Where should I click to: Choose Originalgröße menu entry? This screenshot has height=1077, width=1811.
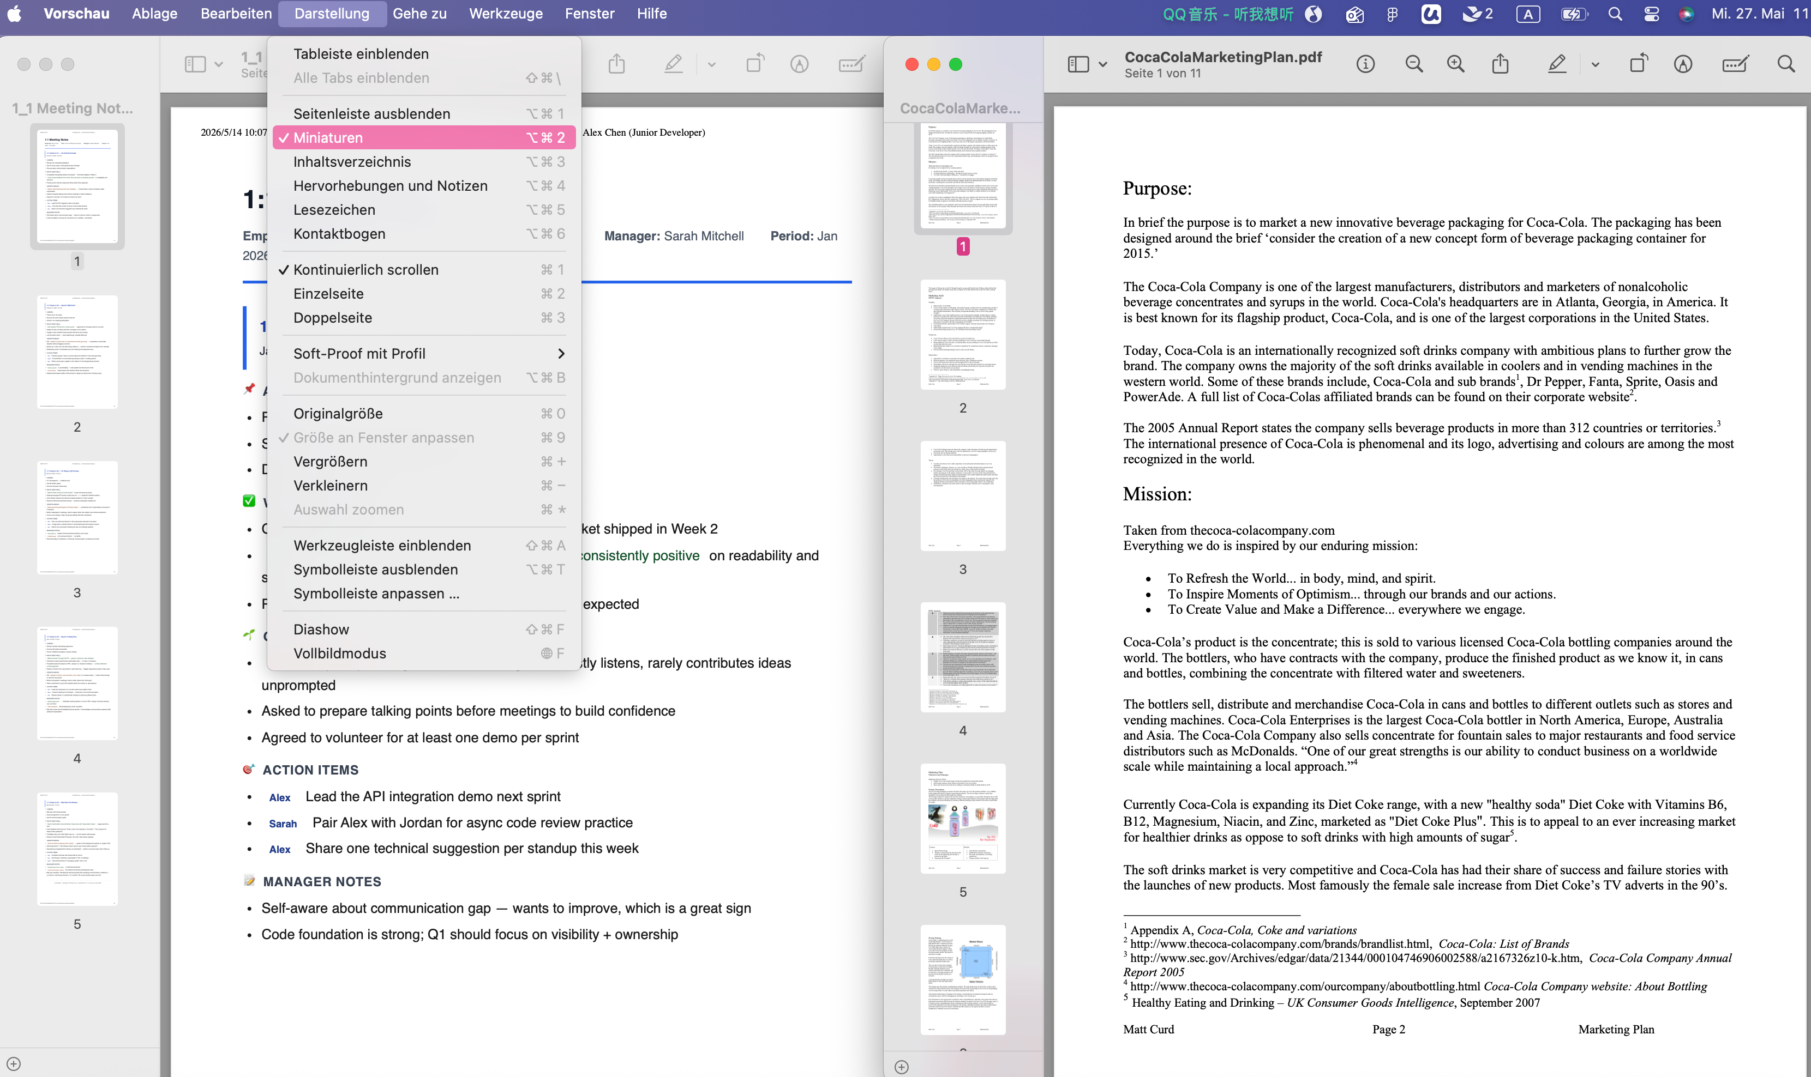click(x=424, y=414)
